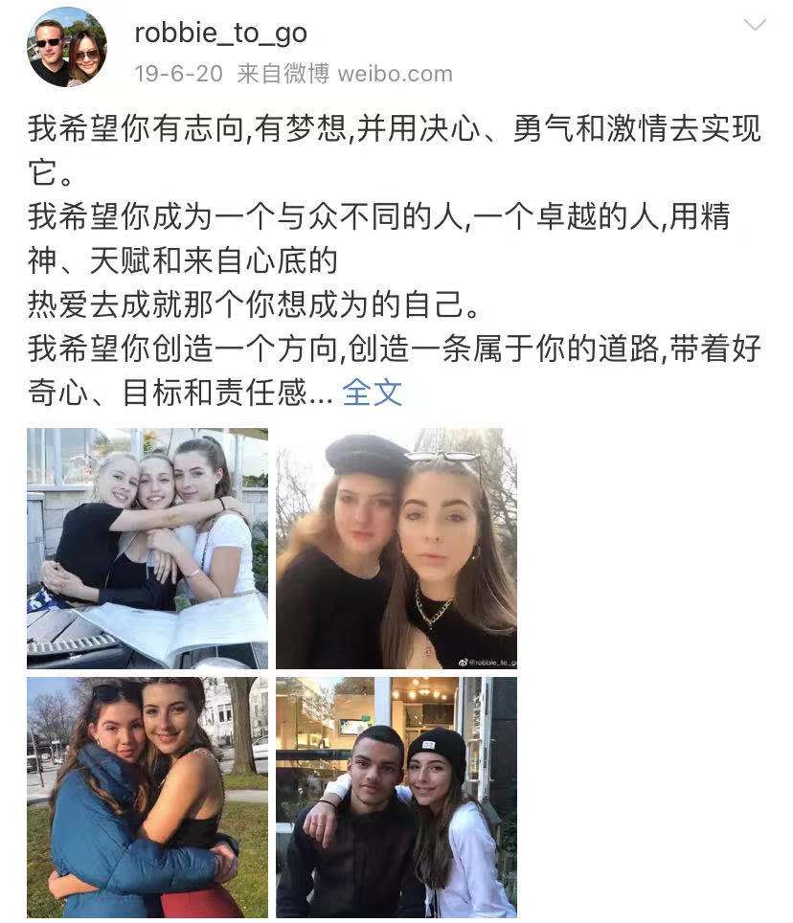Select the line 热爱去成就那个你想成为的自己

coord(254,304)
